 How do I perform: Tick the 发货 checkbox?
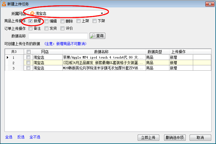[46, 29]
